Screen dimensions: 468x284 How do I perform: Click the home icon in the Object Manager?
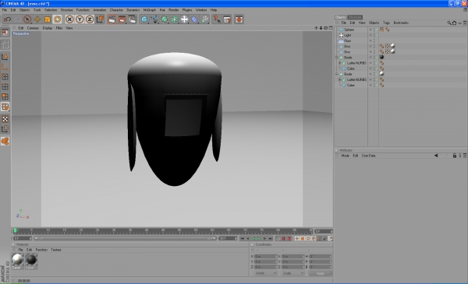click(x=454, y=23)
